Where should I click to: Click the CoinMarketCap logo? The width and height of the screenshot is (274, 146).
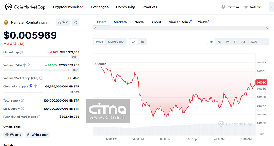[25, 7]
